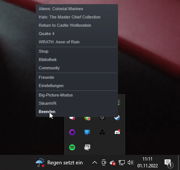Click the blue square tray icon
Screen dimensions: 180x170
click(87, 132)
